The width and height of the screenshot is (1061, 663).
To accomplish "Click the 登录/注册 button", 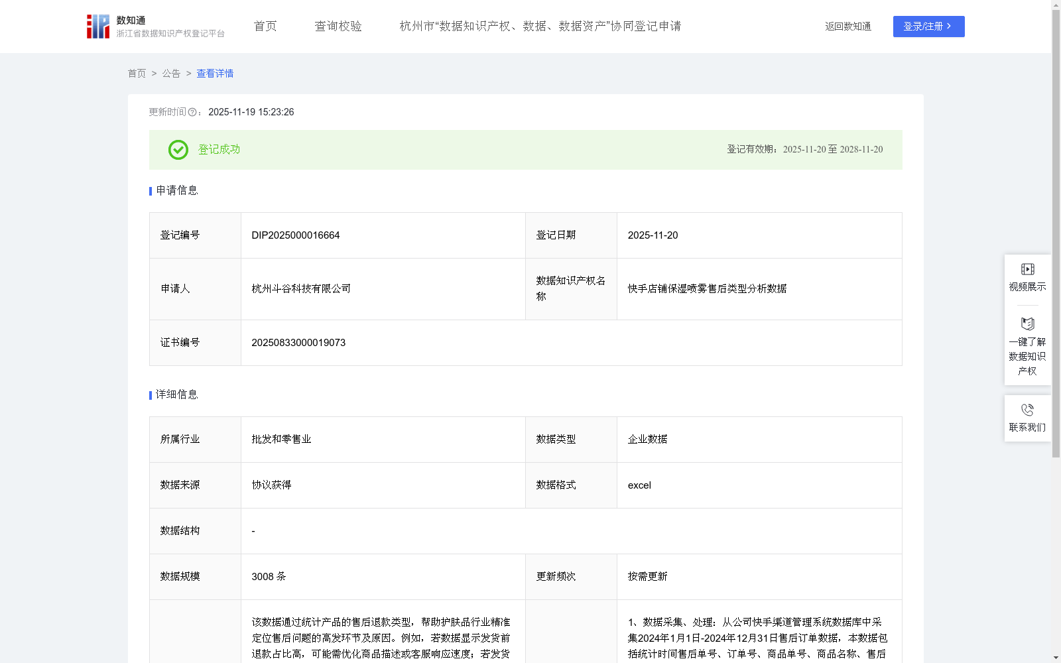I will pyautogui.click(x=928, y=27).
